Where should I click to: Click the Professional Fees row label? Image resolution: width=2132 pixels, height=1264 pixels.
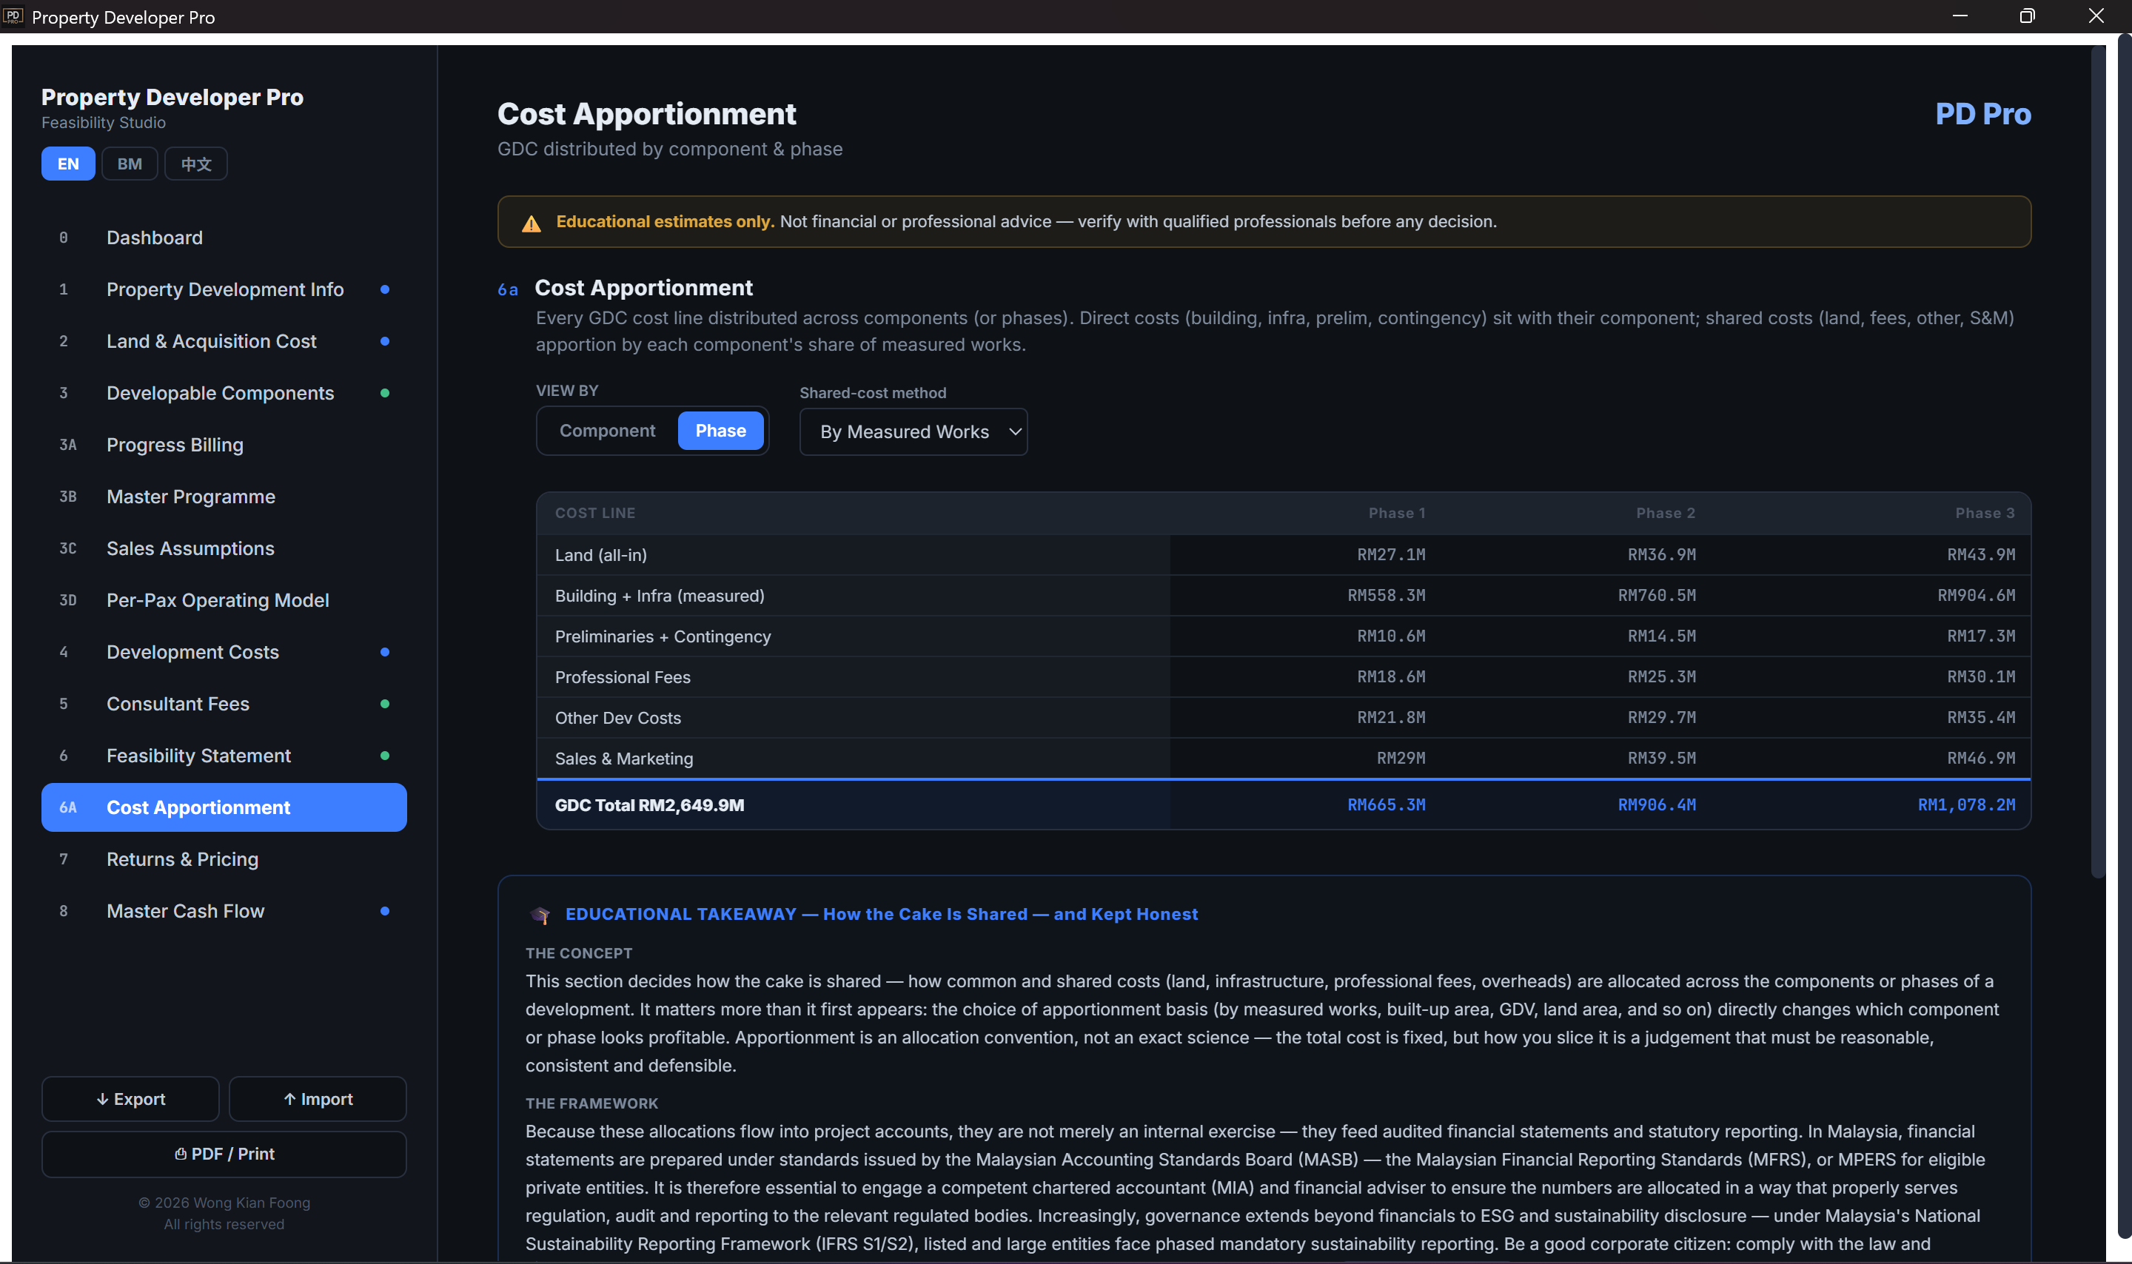[623, 678]
